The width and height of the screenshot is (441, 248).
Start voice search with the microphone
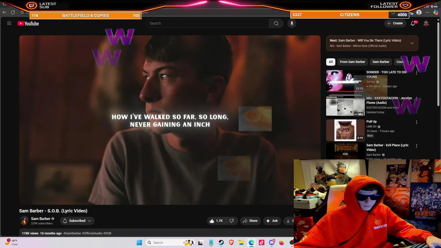(x=292, y=23)
